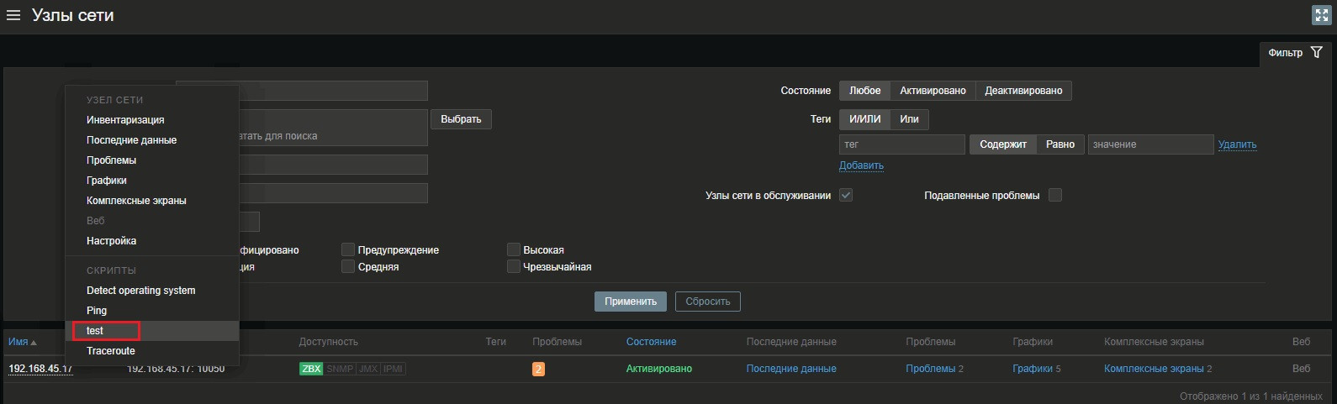
Task: Enable the suppressed problems checkbox
Action: [1055, 195]
